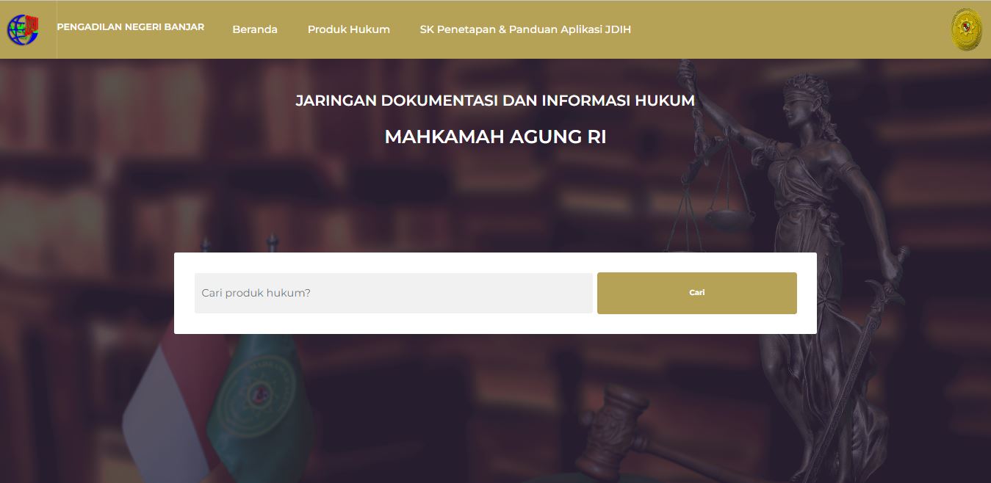Go to the Beranda menu item
The width and height of the screenshot is (991, 483).
click(255, 29)
